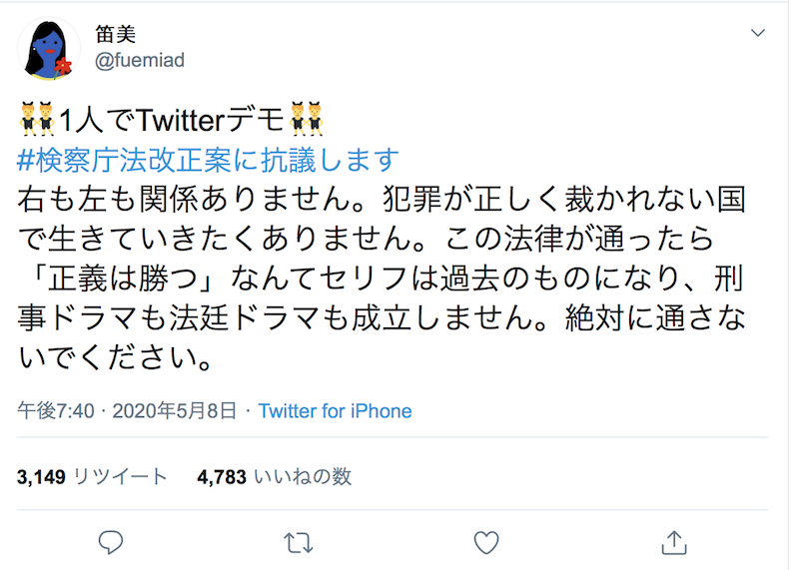
Task: Open the @fuemiad handle link
Action: tap(139, 60)
